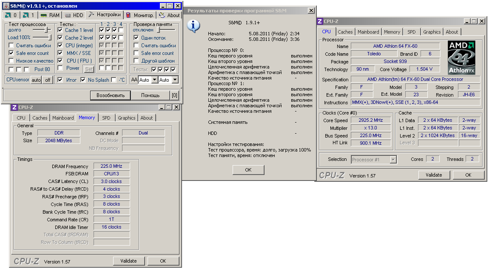Switch to Caches tab in CPU-Z processor window
Viewport: 489px width, 269px height.
345,32
